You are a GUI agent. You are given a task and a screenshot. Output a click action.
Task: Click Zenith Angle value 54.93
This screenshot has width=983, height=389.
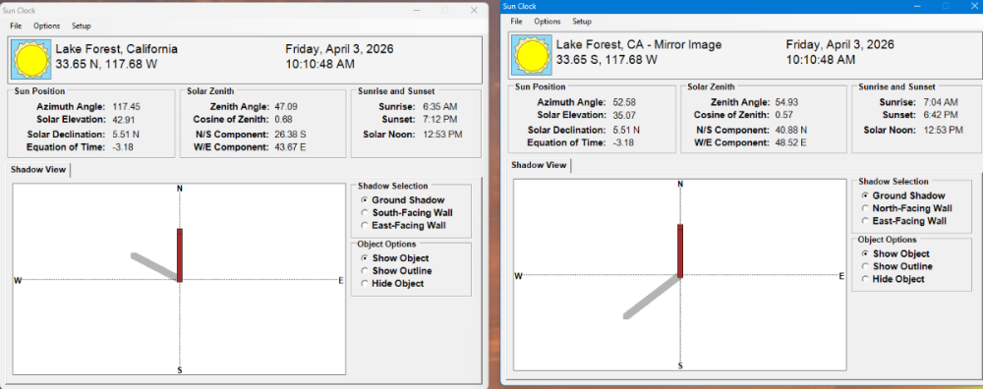(x=786, y=102)
